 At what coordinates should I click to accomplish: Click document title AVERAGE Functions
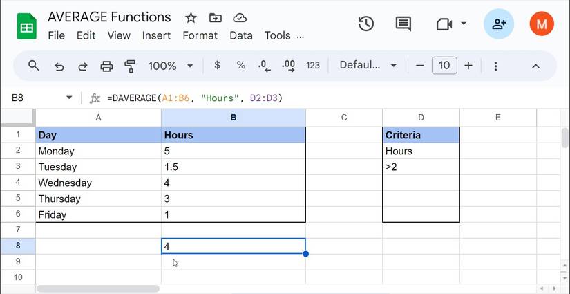(109, 17)
